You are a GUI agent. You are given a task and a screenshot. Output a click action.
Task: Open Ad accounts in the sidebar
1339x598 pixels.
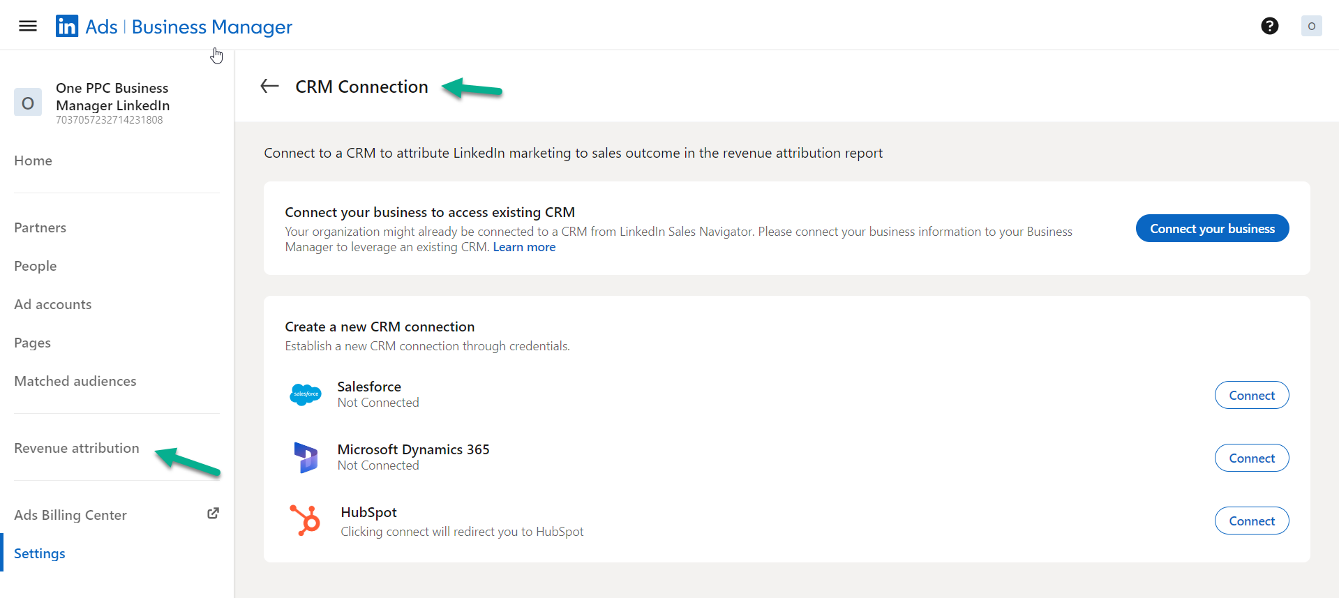[52, 304]
